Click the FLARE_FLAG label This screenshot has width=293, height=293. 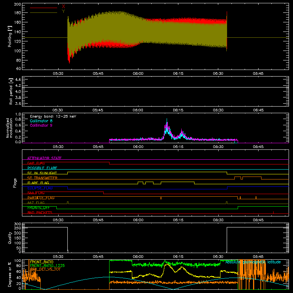tap(38, 183)
